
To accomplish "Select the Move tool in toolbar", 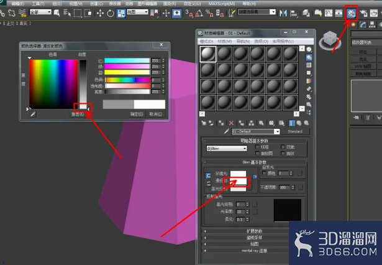I will coord(100,13).
